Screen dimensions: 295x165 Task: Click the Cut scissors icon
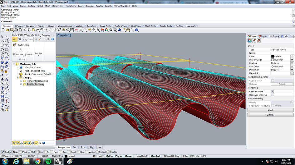[25, 30]
